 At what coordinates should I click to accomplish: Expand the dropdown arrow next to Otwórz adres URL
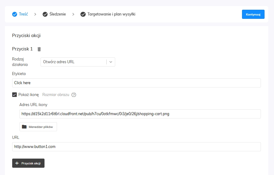[x=111, y=62]
